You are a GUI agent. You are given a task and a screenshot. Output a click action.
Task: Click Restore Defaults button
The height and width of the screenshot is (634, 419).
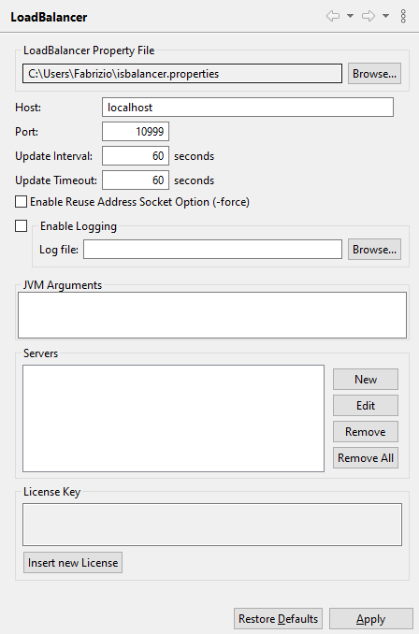[279, 619]
